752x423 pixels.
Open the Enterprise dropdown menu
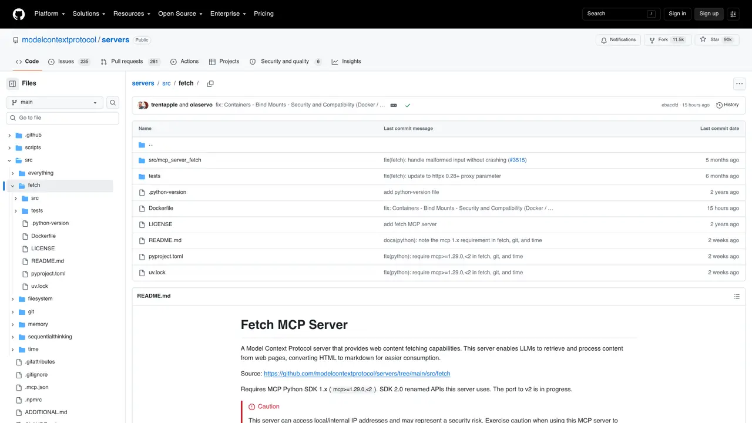(228, 14)
